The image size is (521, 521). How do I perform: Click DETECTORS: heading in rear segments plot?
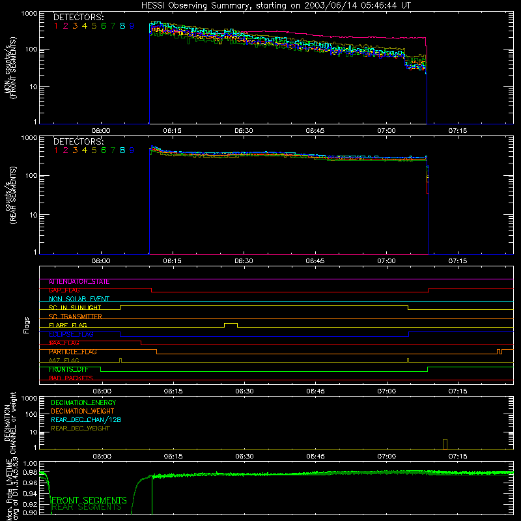point(78,141)
